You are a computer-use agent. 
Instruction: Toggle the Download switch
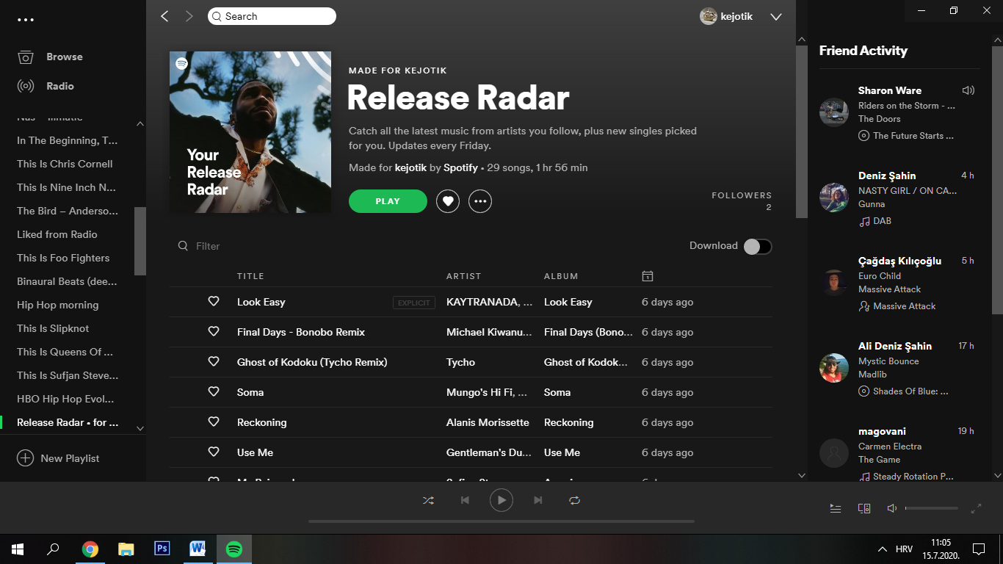pos(758,247)
